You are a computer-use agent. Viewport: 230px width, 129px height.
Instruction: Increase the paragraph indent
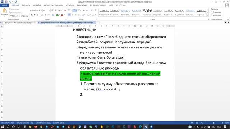87,10
